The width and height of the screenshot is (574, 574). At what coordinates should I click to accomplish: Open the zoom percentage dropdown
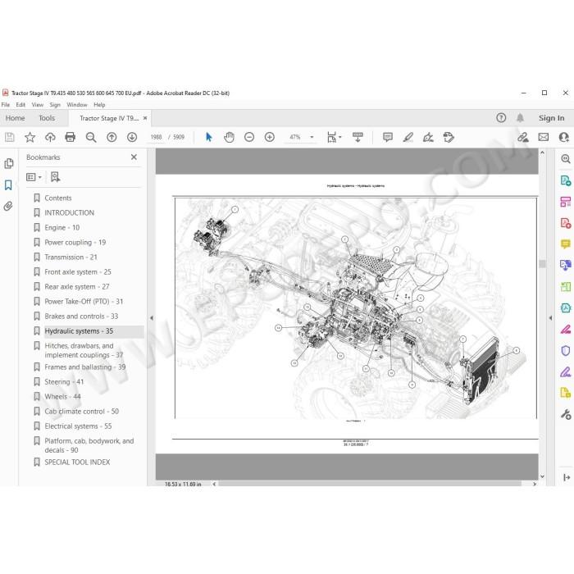[x=312, y=137]
